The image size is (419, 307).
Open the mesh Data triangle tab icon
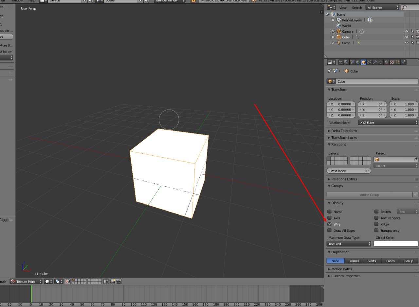(x=380, y=62)
